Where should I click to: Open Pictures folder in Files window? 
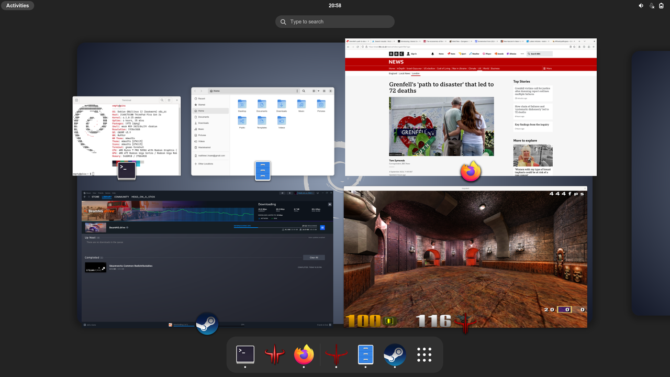point(321,105)
